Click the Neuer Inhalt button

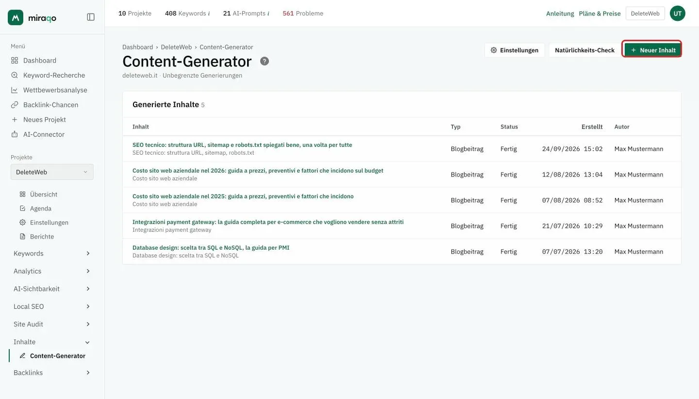pyautogui.click(x=652, y=50)
